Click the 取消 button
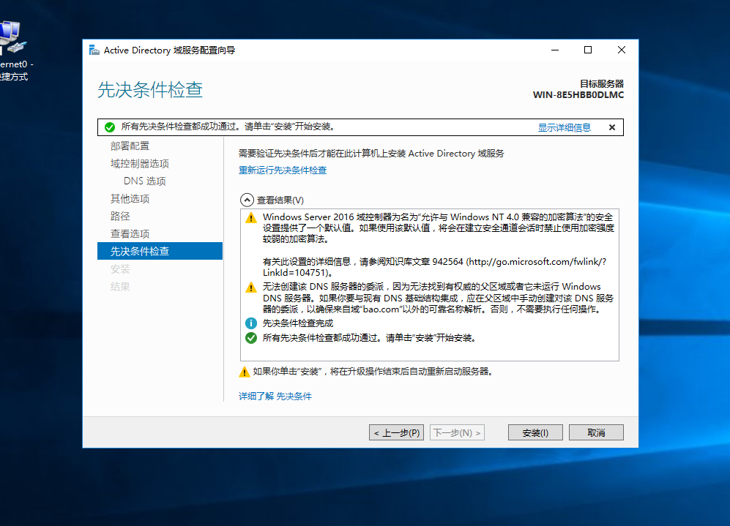The width and height of the screenshot is (730, 526). click(596, 432)
